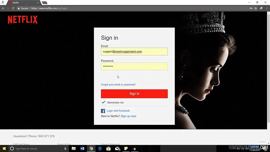Click the Sign in heading text

109,38
